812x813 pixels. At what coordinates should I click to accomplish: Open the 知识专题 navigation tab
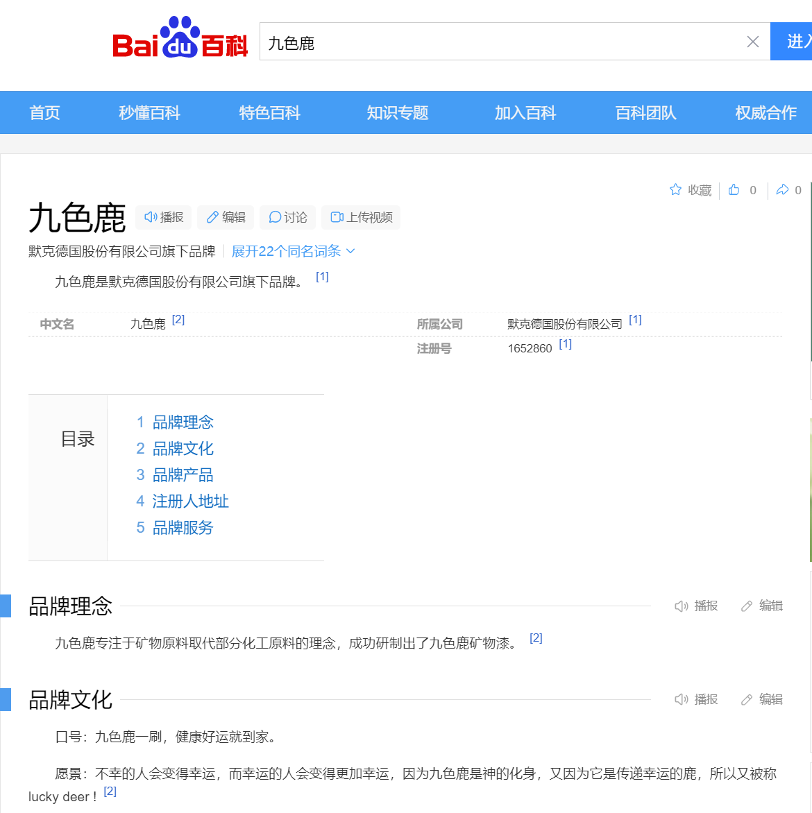click(398, 112)
